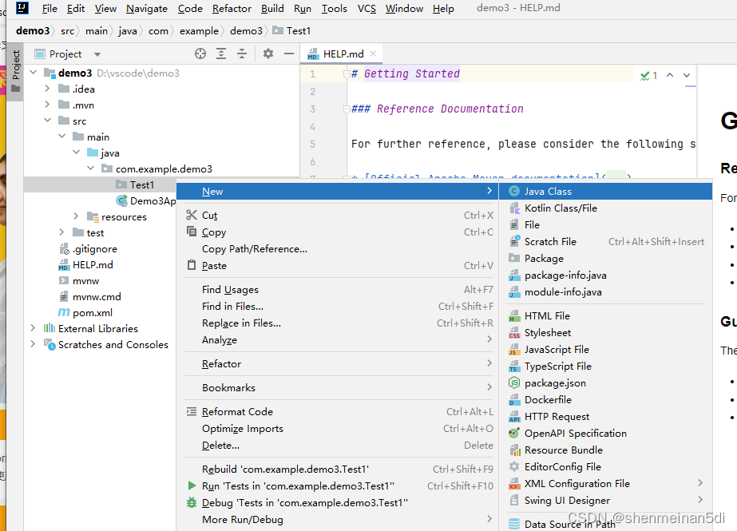Collapse the src folder node
The image size is (737, 531).
coord(46,121)
